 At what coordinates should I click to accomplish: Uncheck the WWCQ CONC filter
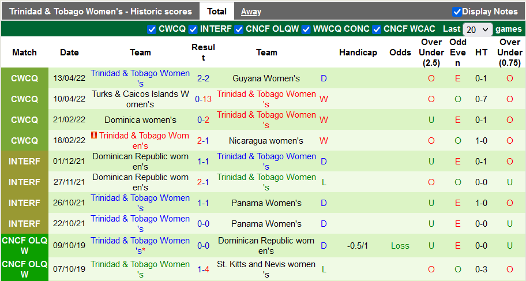(x=306, y=29)
